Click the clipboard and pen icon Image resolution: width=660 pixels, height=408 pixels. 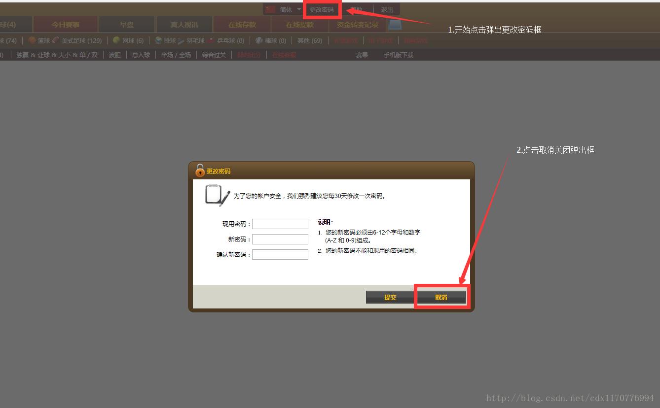(217, 195)
